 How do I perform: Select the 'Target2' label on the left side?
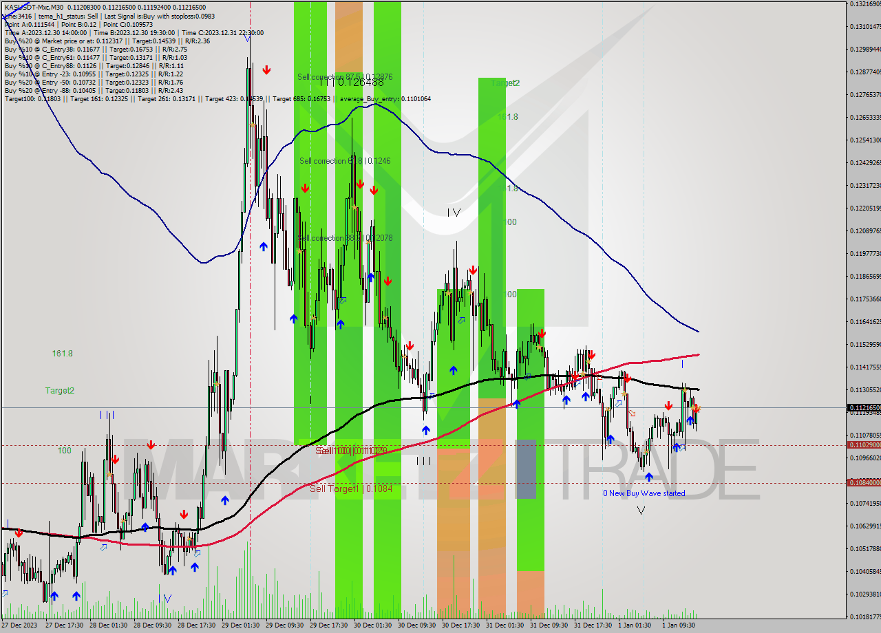click(60, 390)
